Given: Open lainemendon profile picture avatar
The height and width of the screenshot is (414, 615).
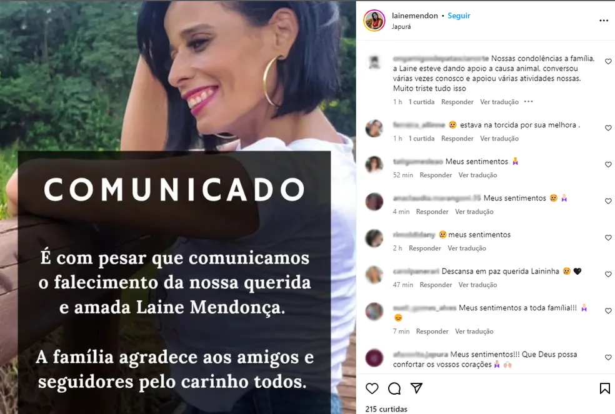Looking at the screenshot, I should click(x=374, y=21).
